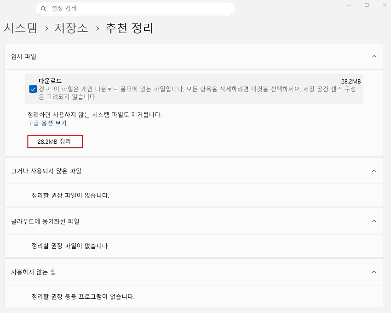Collapse the 사용하지 않는 앱 section

[374, 271]
